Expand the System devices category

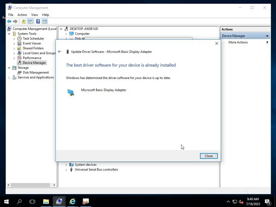[66, 165]
